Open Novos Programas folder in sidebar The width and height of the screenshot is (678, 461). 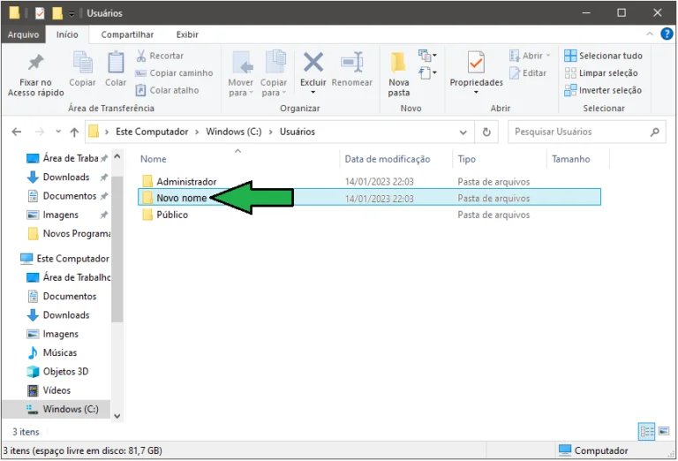click(x=69, y=233)
